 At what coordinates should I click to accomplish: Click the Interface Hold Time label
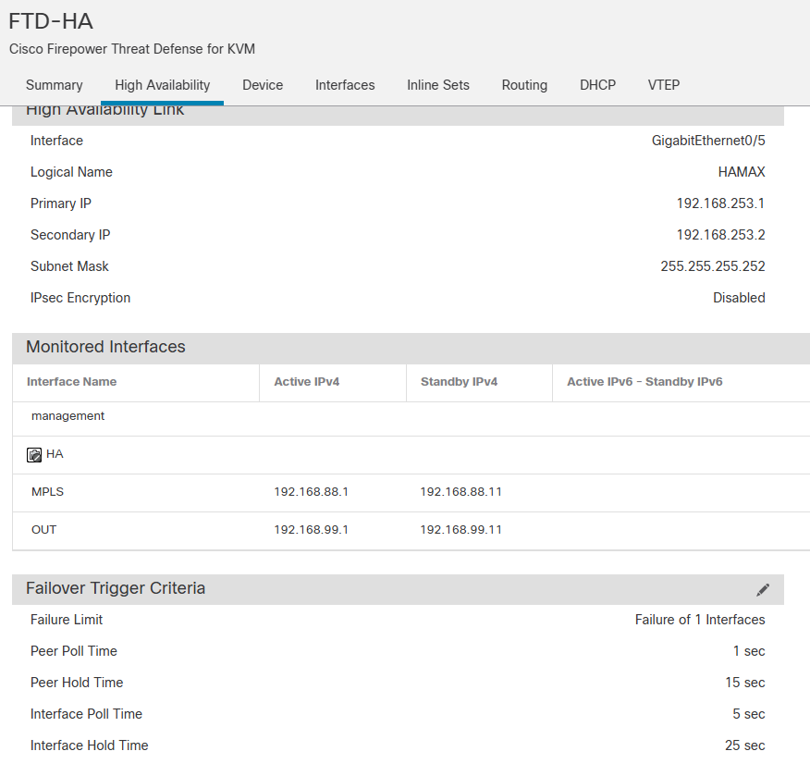click(90, 746)
